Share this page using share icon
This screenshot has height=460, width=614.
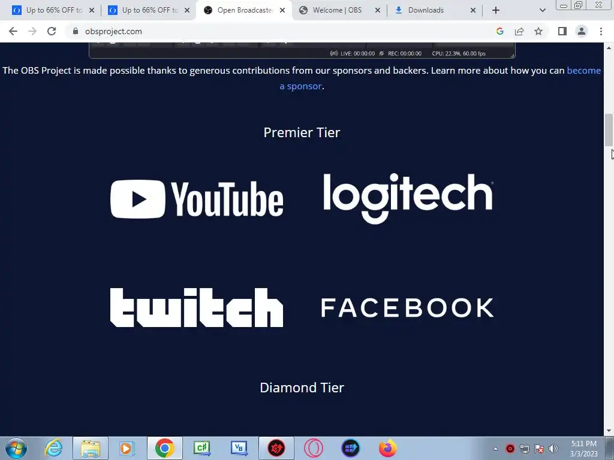click(x=519, y=31)
